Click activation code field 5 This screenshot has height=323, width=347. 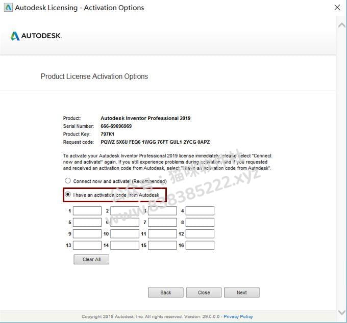[87, 222]
